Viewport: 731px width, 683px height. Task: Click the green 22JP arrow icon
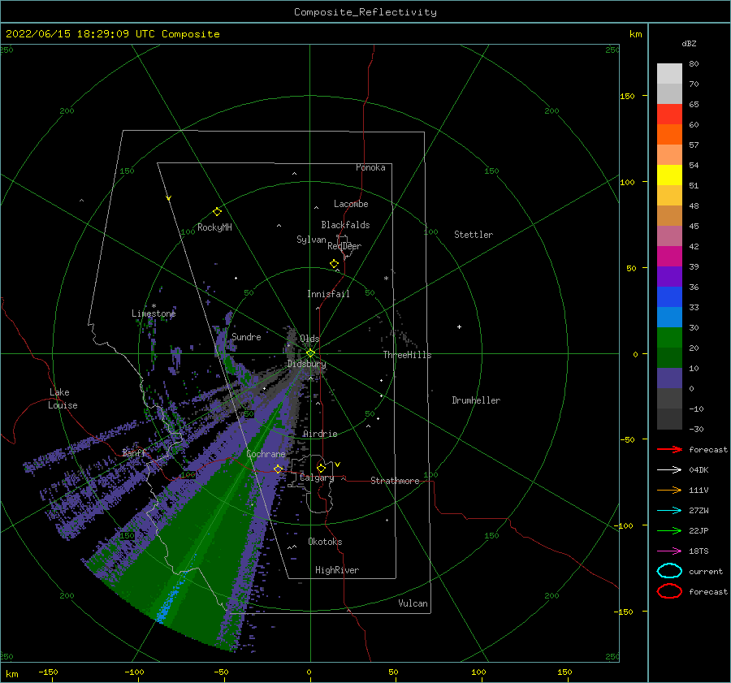(x=669, y=530)
